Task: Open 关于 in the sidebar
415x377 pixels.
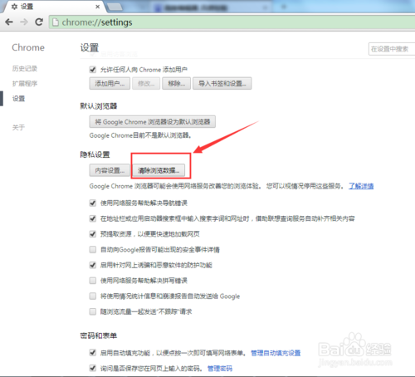Action: coord(18,127)
